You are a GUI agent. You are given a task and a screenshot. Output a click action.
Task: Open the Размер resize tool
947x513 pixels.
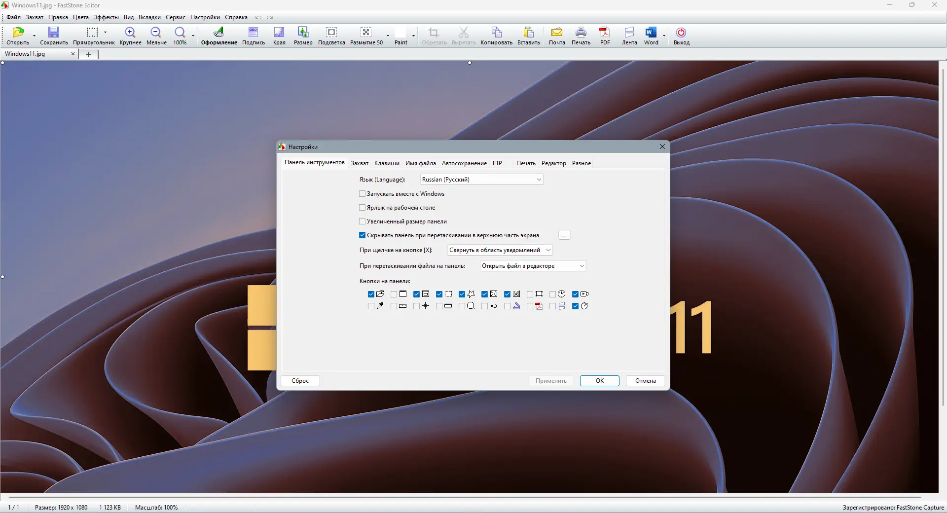coord(303,36)
